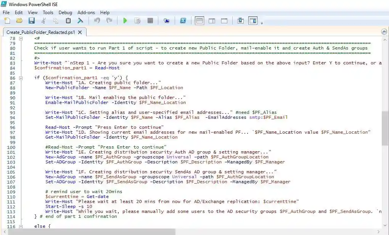Show Command Window icon
The image size is (389, 235).
click(x=240, y=21)
